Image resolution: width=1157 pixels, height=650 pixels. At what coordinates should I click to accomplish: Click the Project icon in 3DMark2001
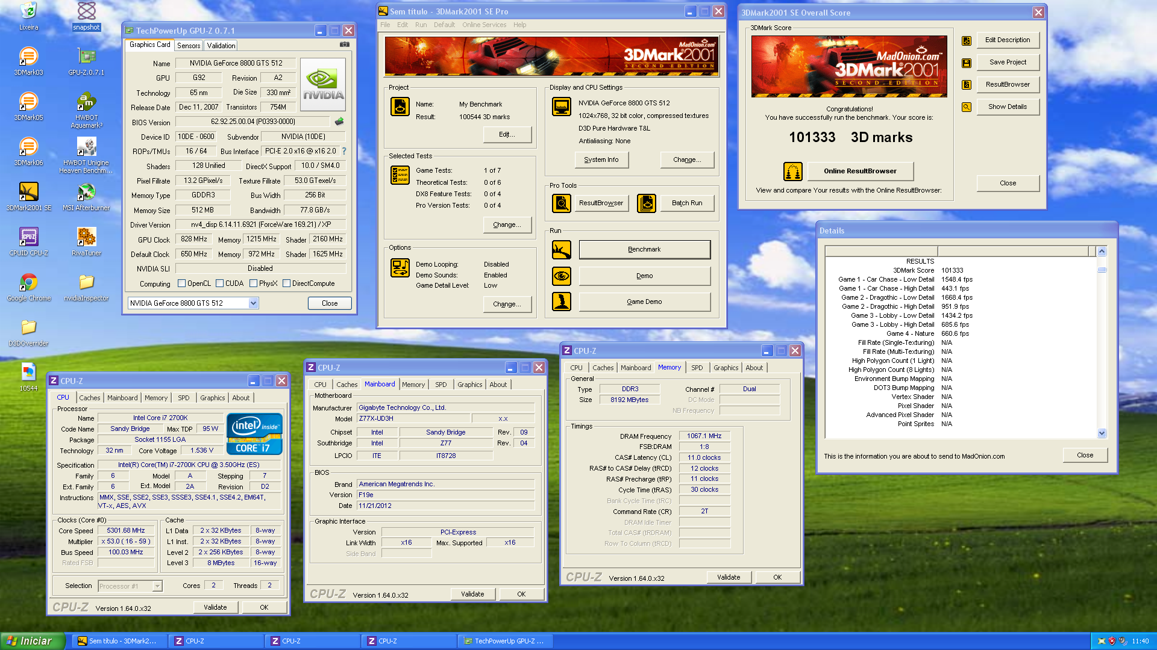pyautogui.click(x=400, y=107)
